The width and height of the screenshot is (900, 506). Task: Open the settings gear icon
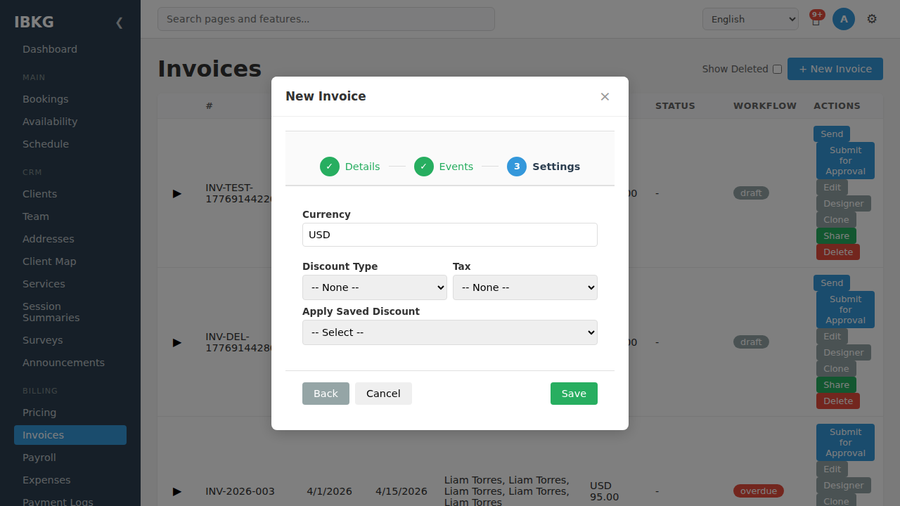pos(872,19)
